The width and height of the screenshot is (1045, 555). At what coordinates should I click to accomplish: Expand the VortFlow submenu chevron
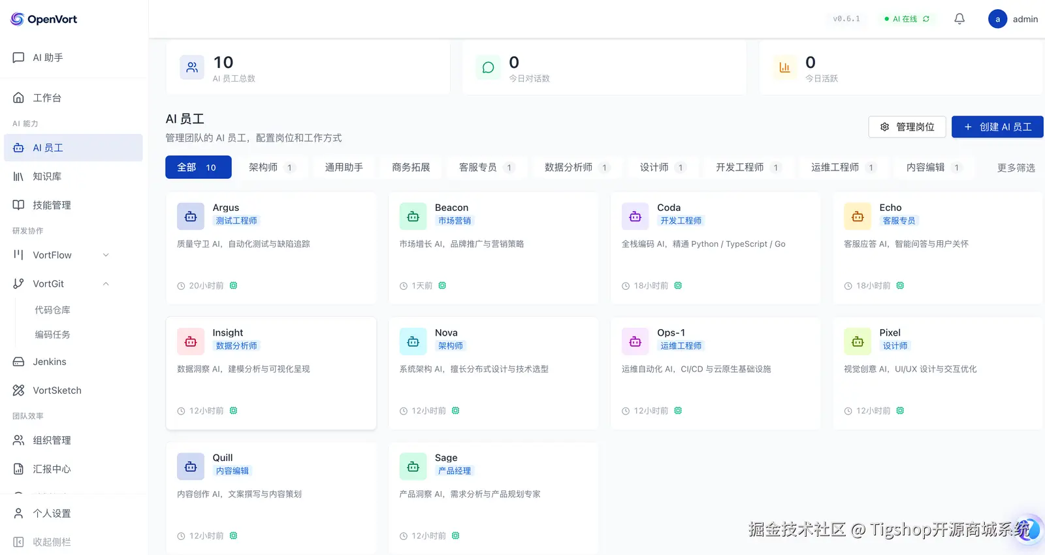(x=106, y=255)
